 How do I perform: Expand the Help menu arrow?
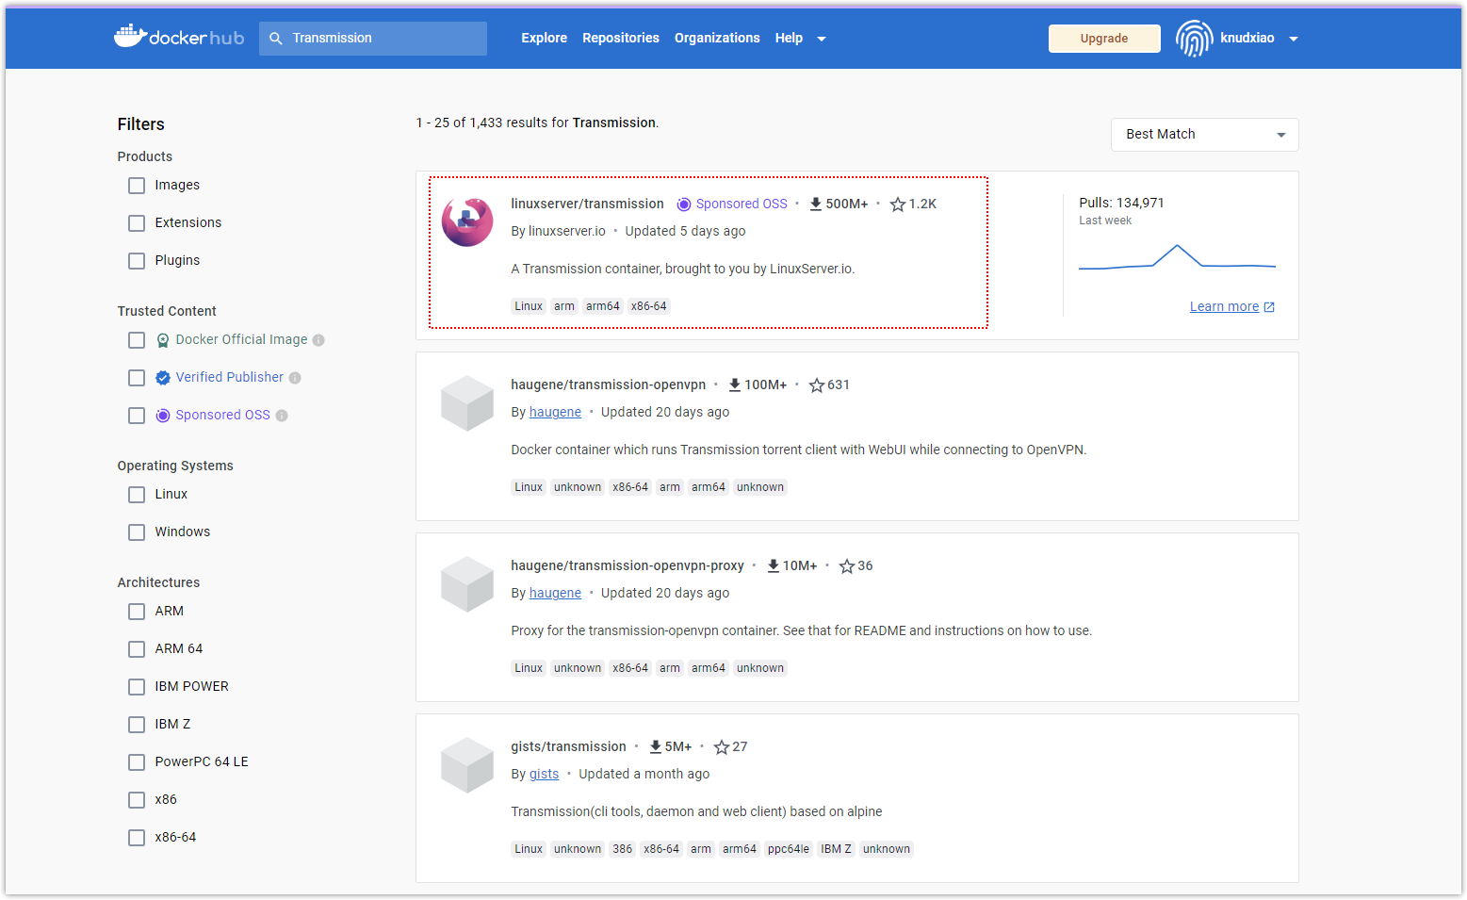tap(822, 39)
